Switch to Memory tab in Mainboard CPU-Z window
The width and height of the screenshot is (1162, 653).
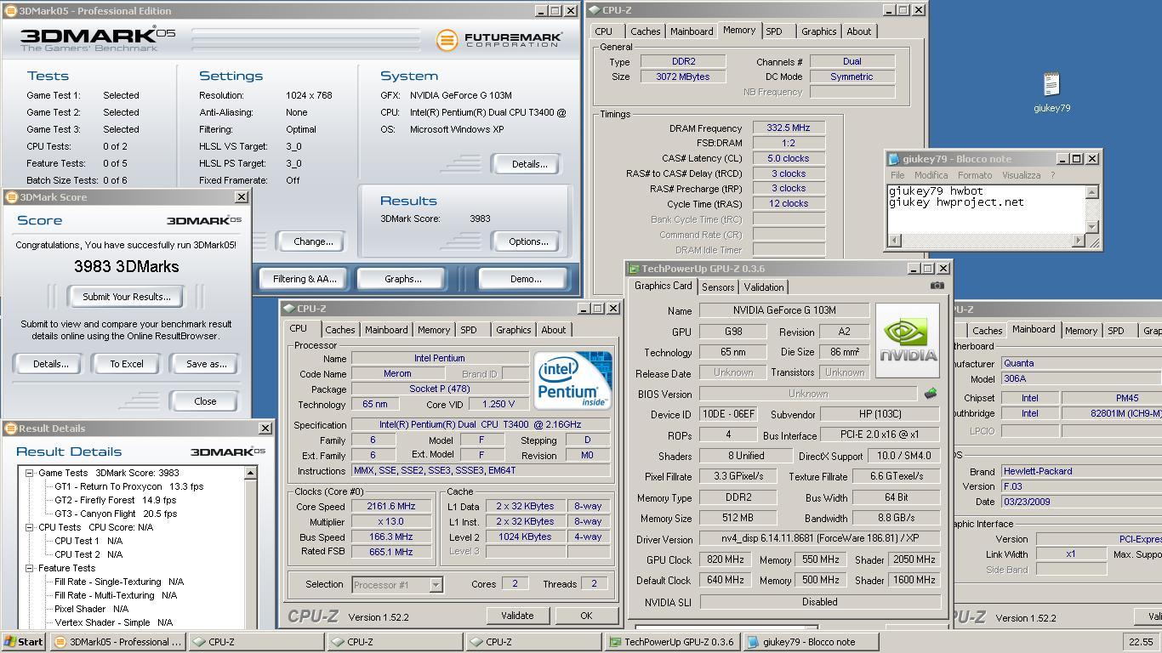pos(1081,330)
